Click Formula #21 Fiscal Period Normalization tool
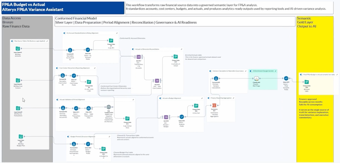The image size is (340, 163). (74, 144)
